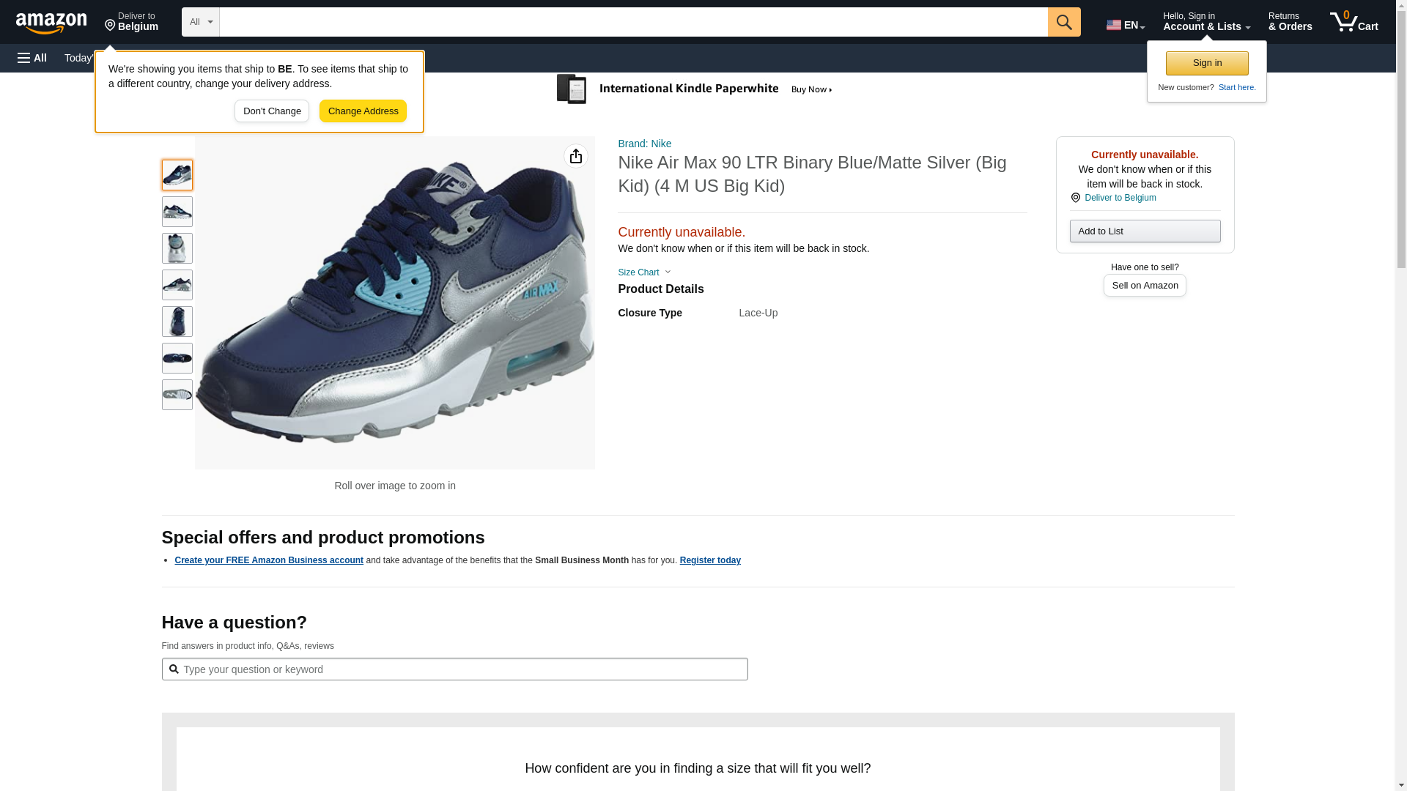Click the Add to List button

click(1144, 231)
